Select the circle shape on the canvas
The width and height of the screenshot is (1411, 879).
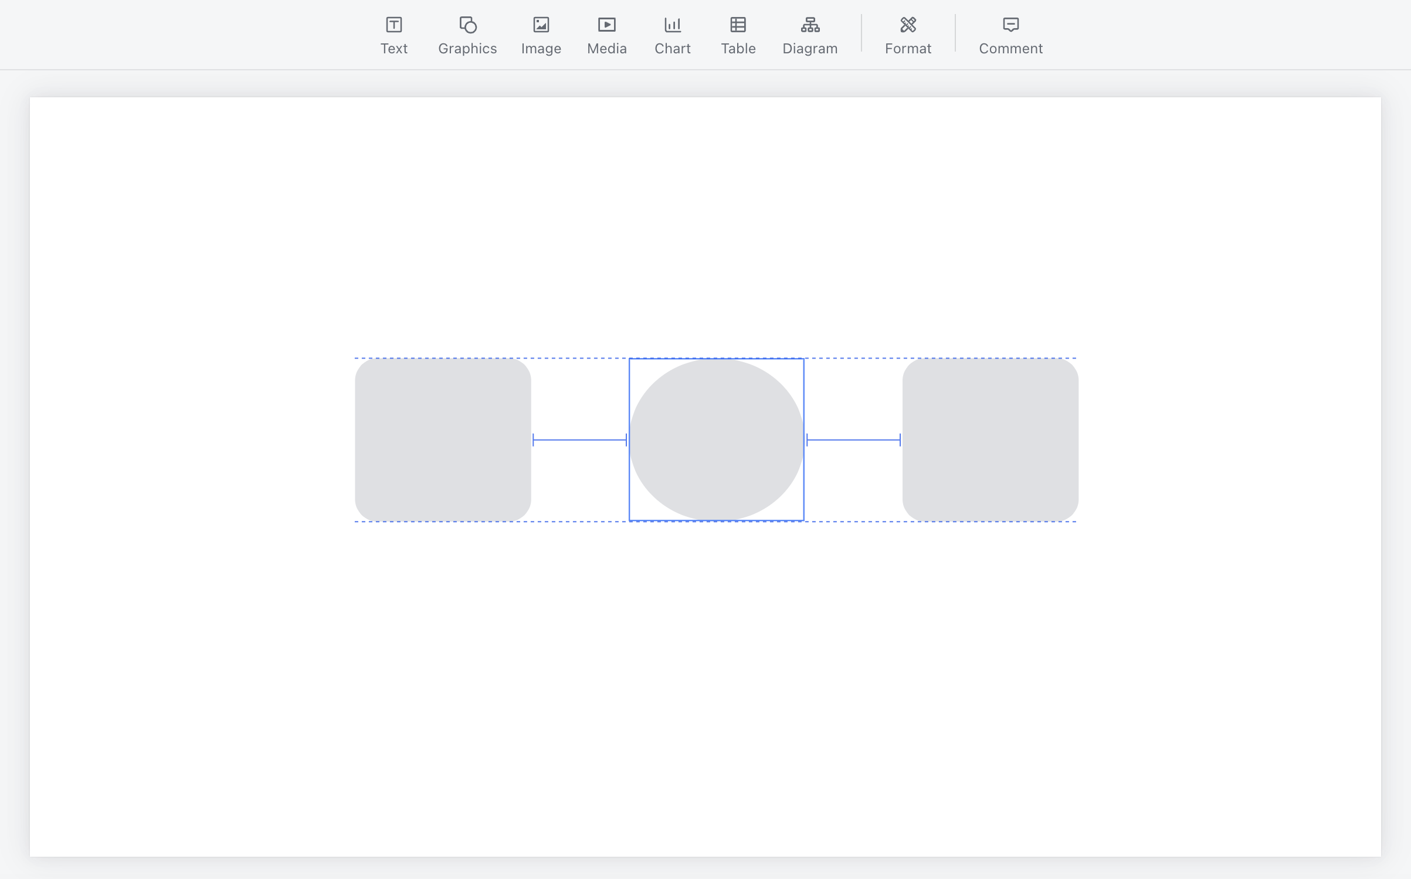click(x=717, y=439)
